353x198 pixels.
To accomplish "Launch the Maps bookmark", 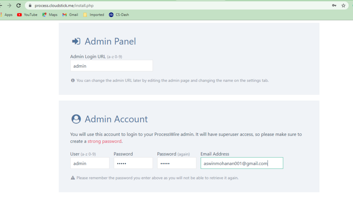I will [50, 15].
